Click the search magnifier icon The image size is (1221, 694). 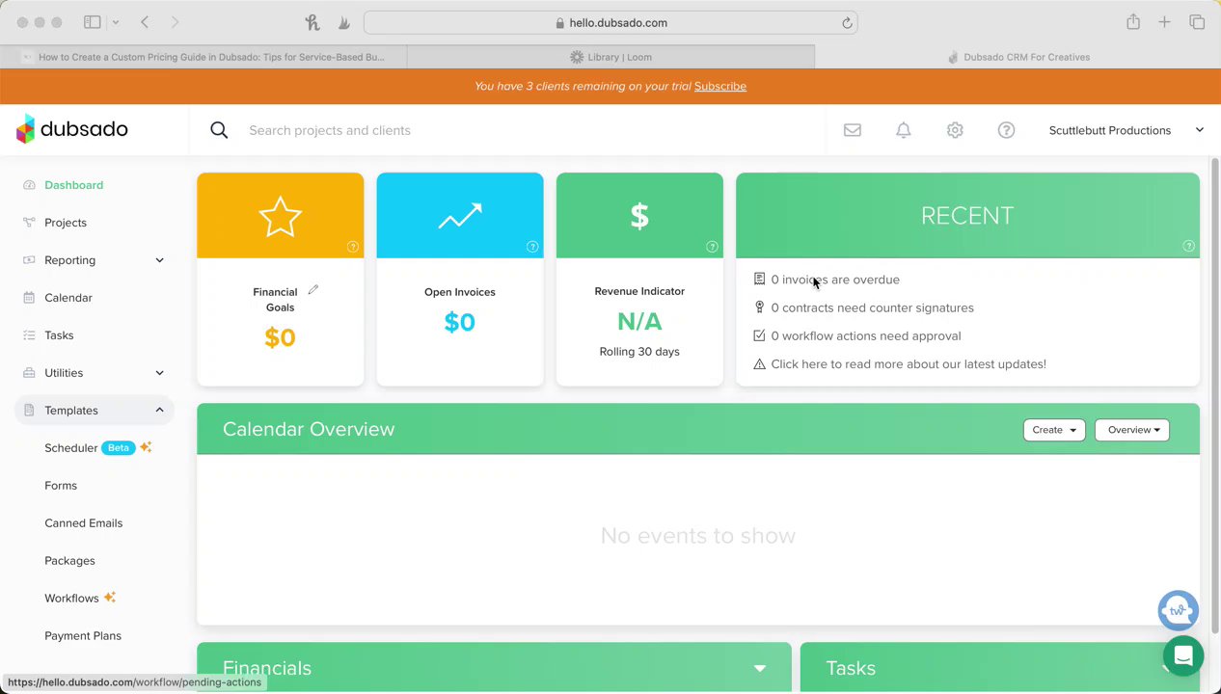(x=219, y=130)
